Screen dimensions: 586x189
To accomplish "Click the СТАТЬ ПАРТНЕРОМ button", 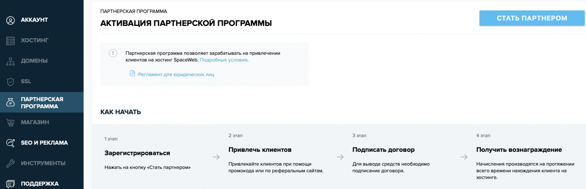I will point(532,18).
